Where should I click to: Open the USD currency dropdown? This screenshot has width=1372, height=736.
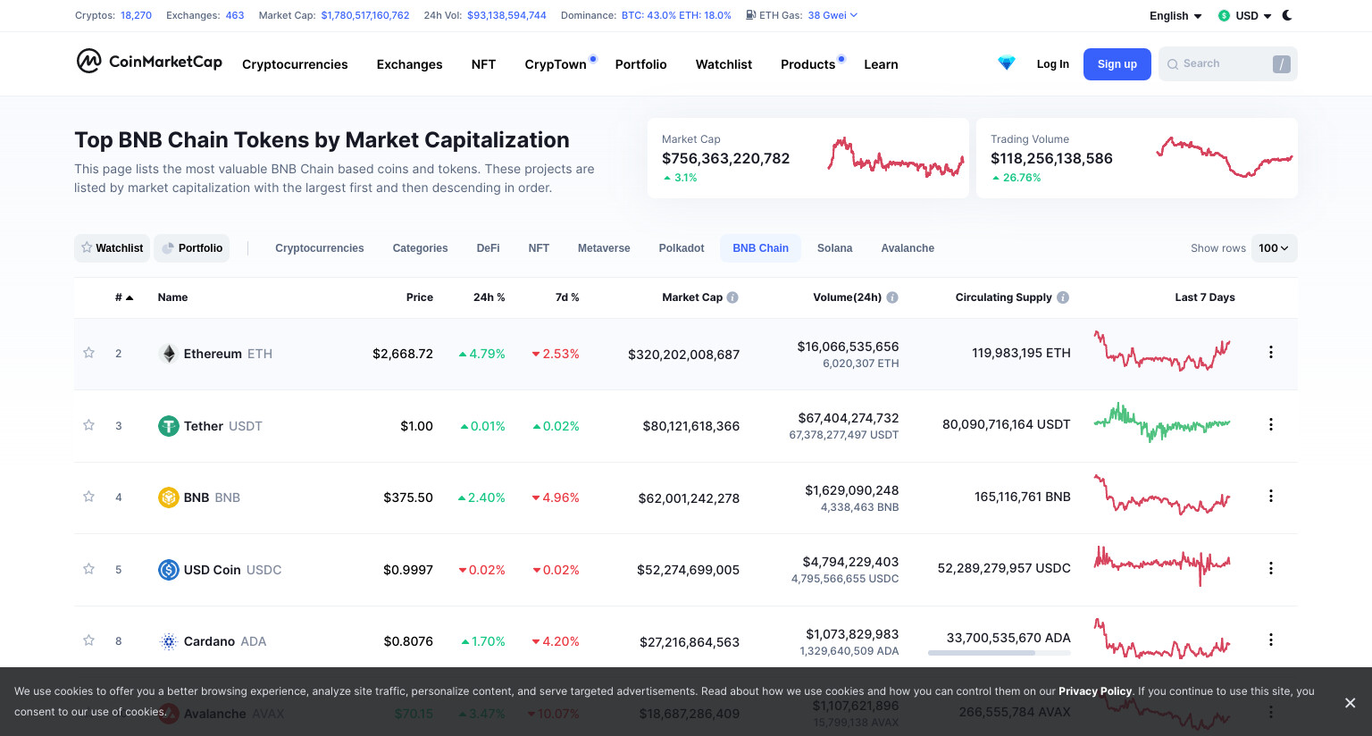coord(1244,16)
